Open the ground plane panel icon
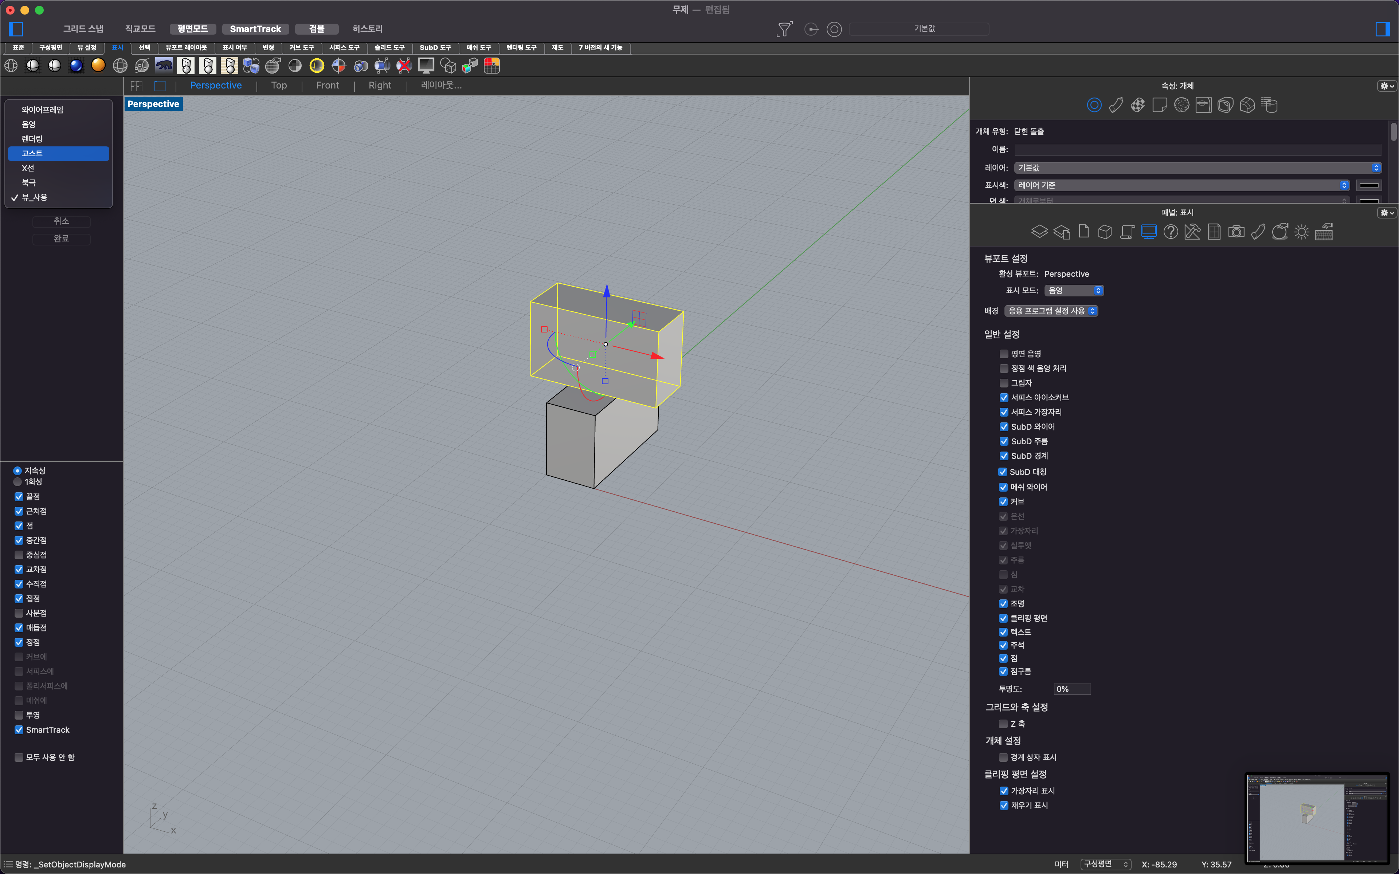Screen dimensions: 1399x874 (1324, 232)
